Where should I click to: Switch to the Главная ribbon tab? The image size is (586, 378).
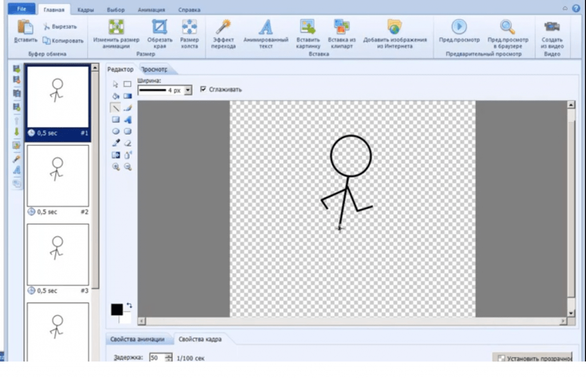pos(54,10)
